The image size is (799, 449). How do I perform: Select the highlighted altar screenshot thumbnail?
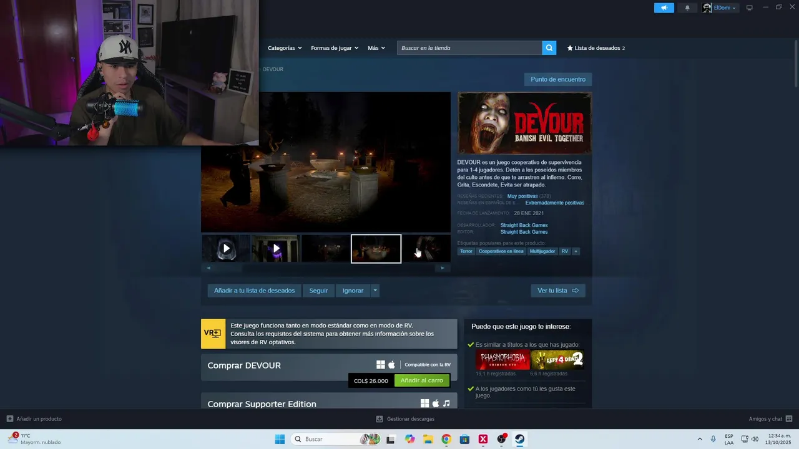[376, 249]
